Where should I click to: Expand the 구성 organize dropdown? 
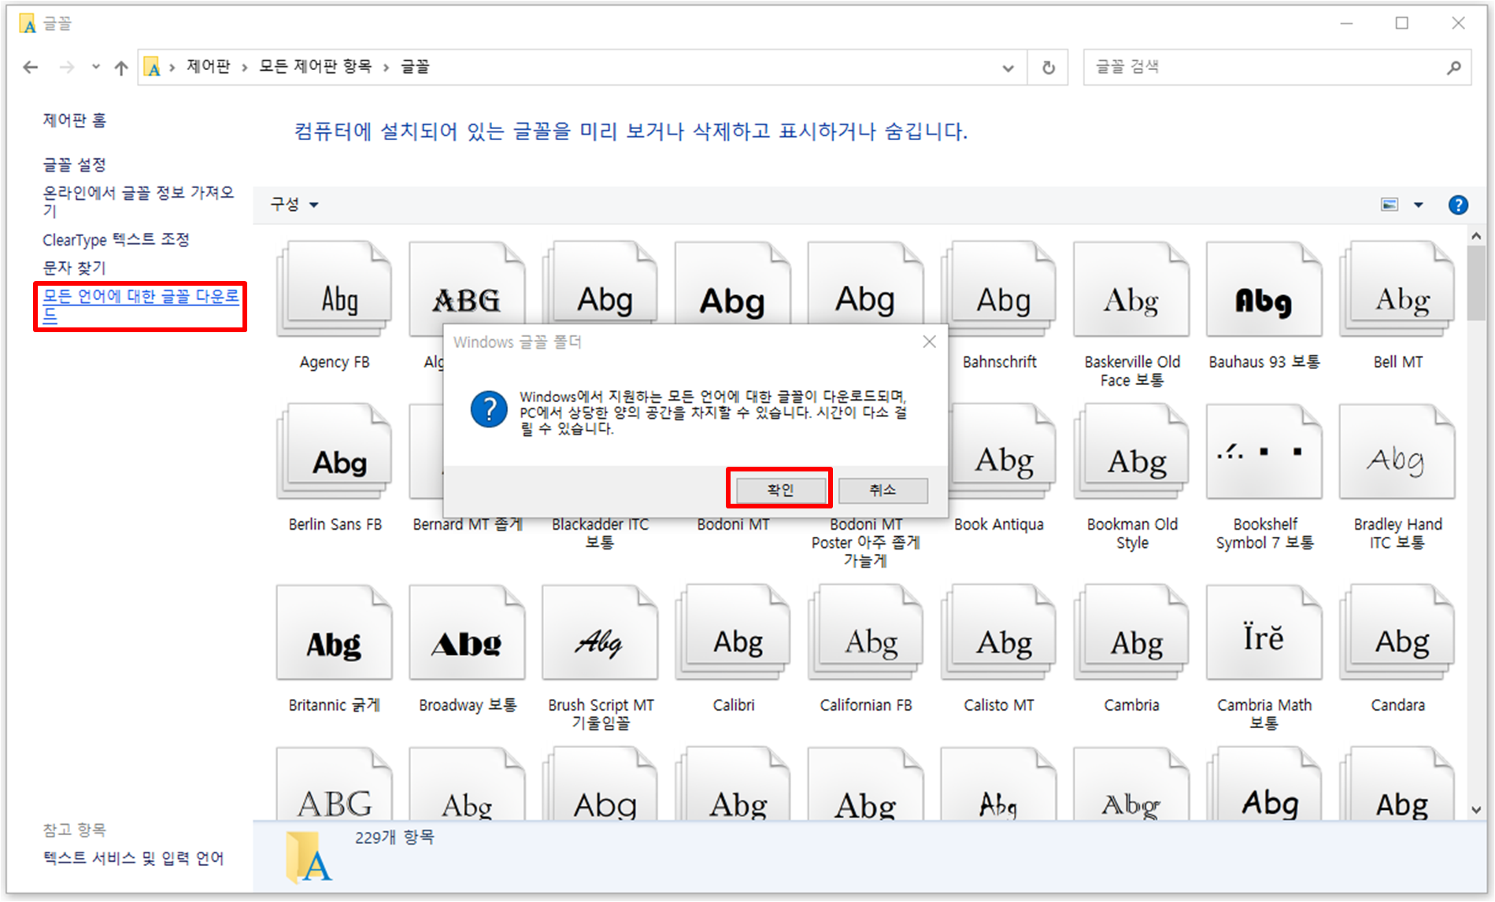point(294,205)
